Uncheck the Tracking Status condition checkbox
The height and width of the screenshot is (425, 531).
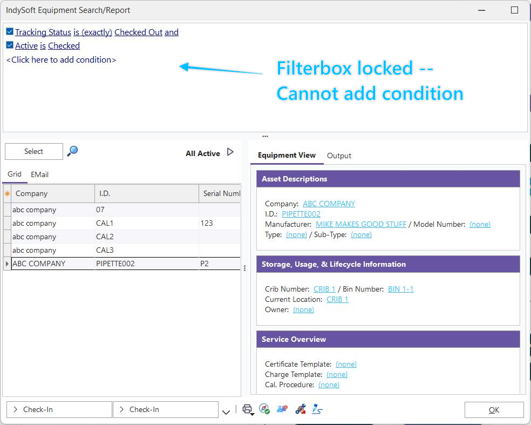pyautogui.click(x=10, y=32)
